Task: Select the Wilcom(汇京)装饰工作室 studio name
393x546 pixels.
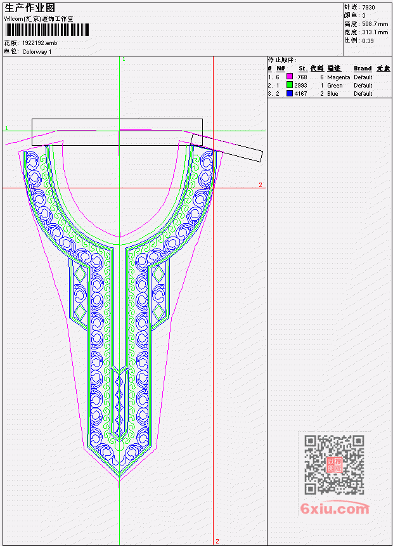Action: pyautogui.click(x=38, y=19)
